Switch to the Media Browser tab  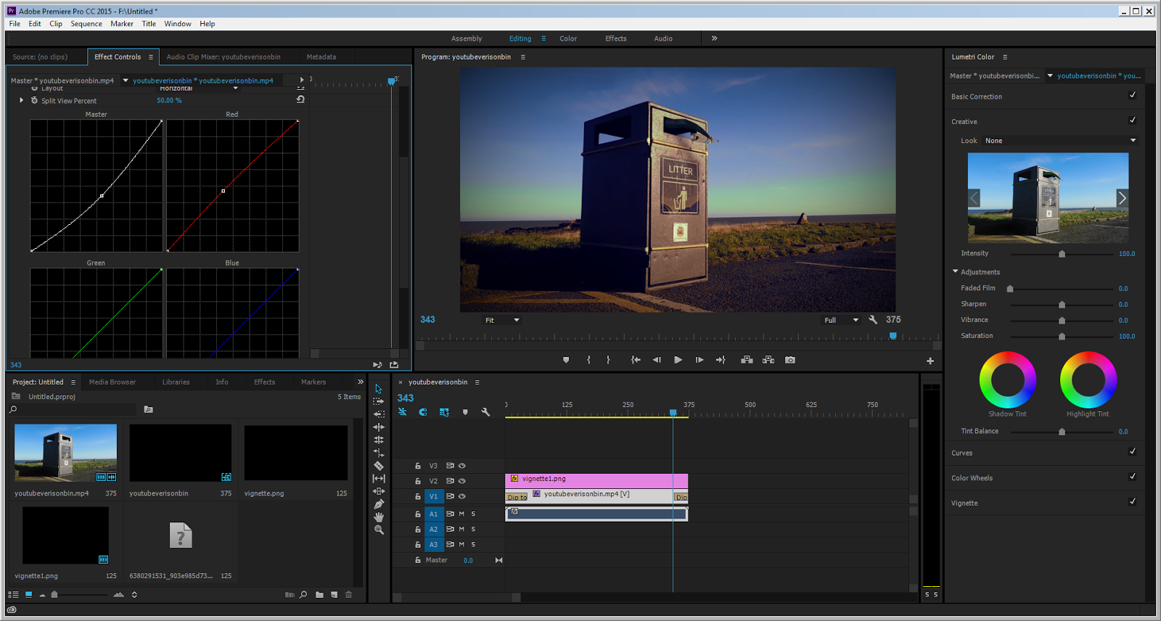(112, 382)
